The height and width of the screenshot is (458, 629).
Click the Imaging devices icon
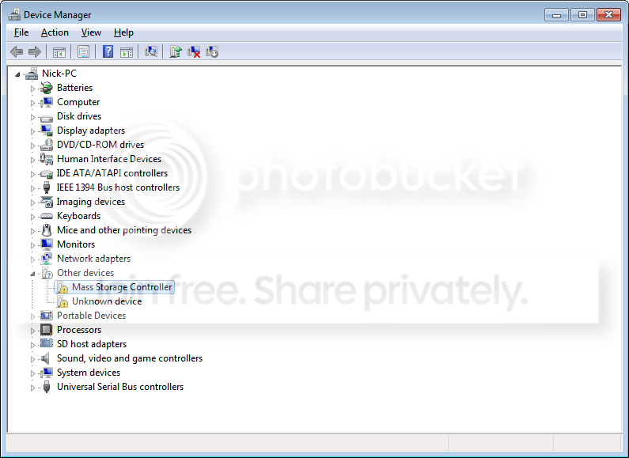[47, 202]
